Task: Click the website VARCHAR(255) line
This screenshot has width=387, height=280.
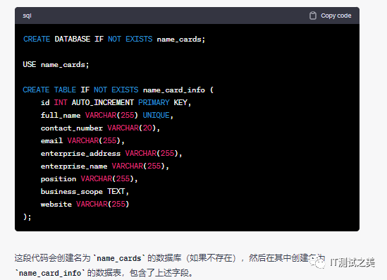Action: [85, 205]
